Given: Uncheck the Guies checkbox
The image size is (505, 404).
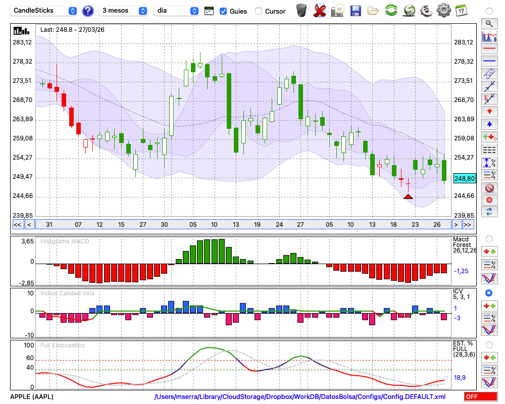Looking at the screenshot, I should [x=223, y=11].
